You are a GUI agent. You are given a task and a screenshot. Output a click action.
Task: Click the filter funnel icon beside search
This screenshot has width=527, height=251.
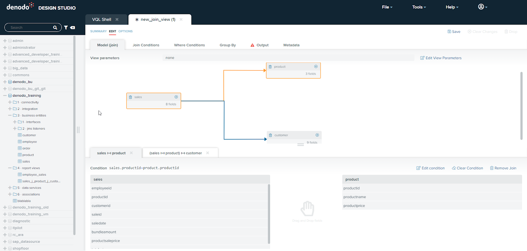point(66,28)
